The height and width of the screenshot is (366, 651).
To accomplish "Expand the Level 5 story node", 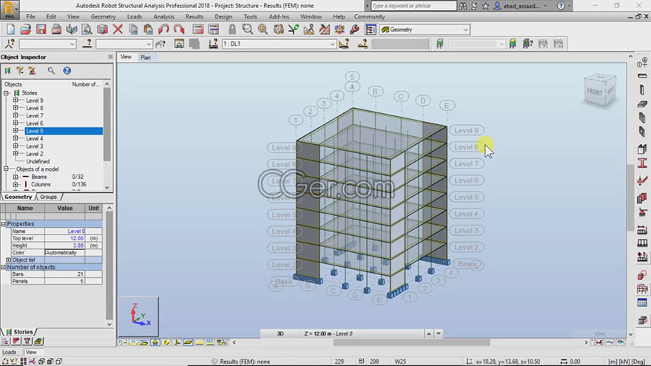I will pyautogui.click(x=16, y=131).
